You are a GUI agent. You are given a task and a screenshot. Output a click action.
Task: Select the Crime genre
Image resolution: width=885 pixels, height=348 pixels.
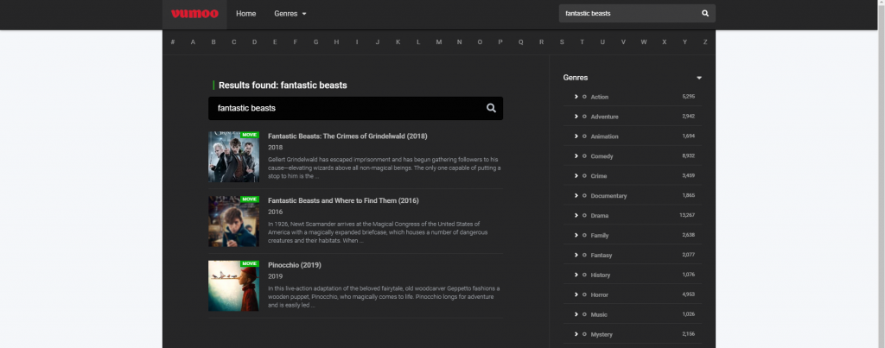pos(599,176)
